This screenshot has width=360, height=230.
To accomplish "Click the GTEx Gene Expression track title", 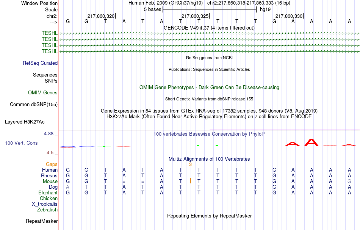I will point(209,111).
